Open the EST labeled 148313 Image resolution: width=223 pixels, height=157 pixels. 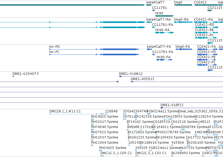point(204,122)
